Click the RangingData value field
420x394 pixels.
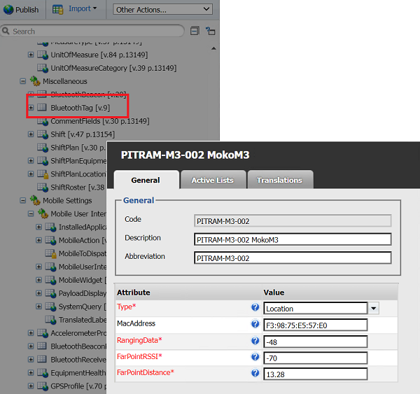(316, 342)
